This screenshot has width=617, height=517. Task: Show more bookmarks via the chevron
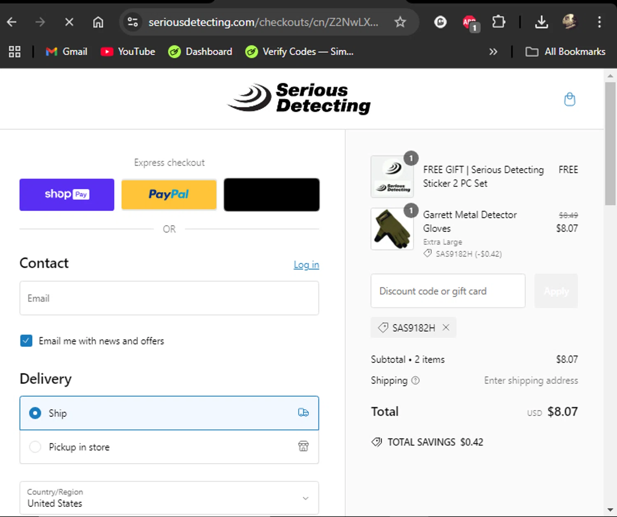[x=493, y=51]
